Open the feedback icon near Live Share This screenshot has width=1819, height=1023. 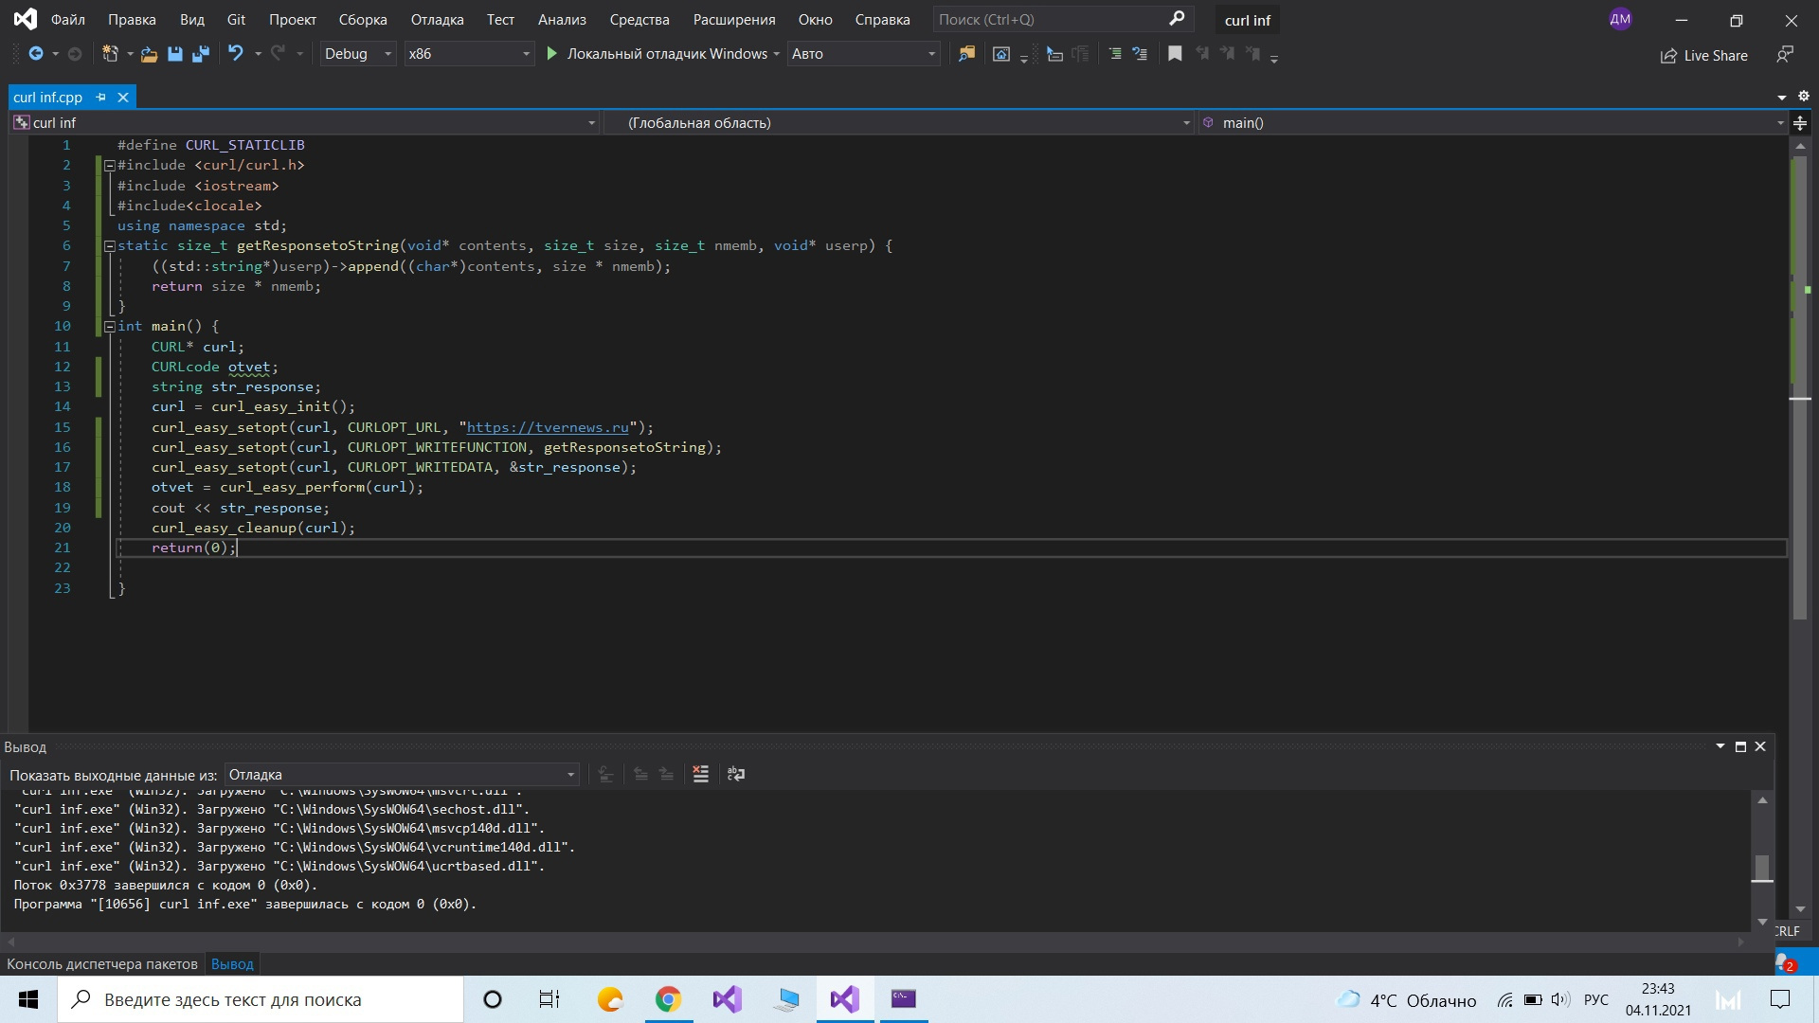(x=1785, y=55)
